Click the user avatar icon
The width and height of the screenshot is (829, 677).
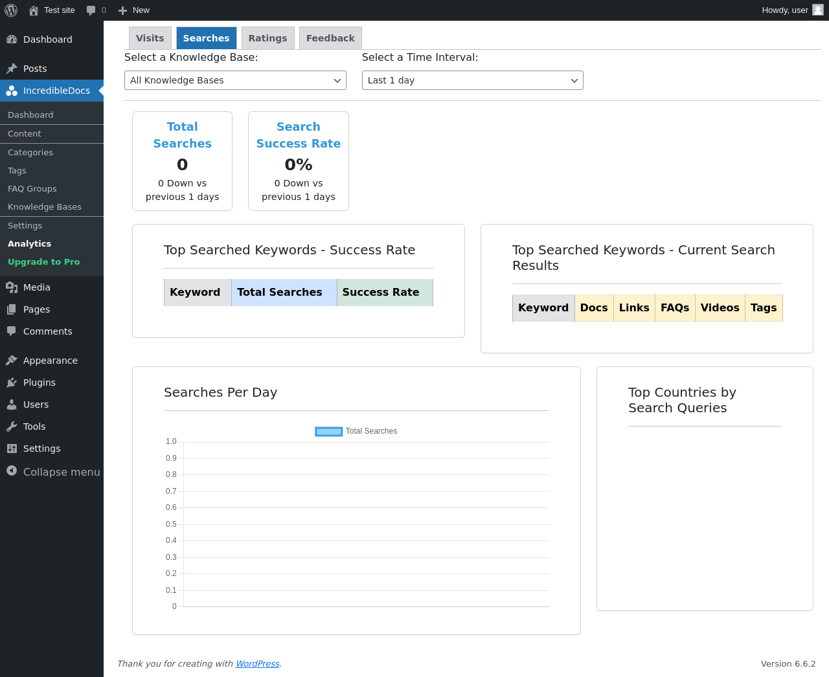click(818, 10)
